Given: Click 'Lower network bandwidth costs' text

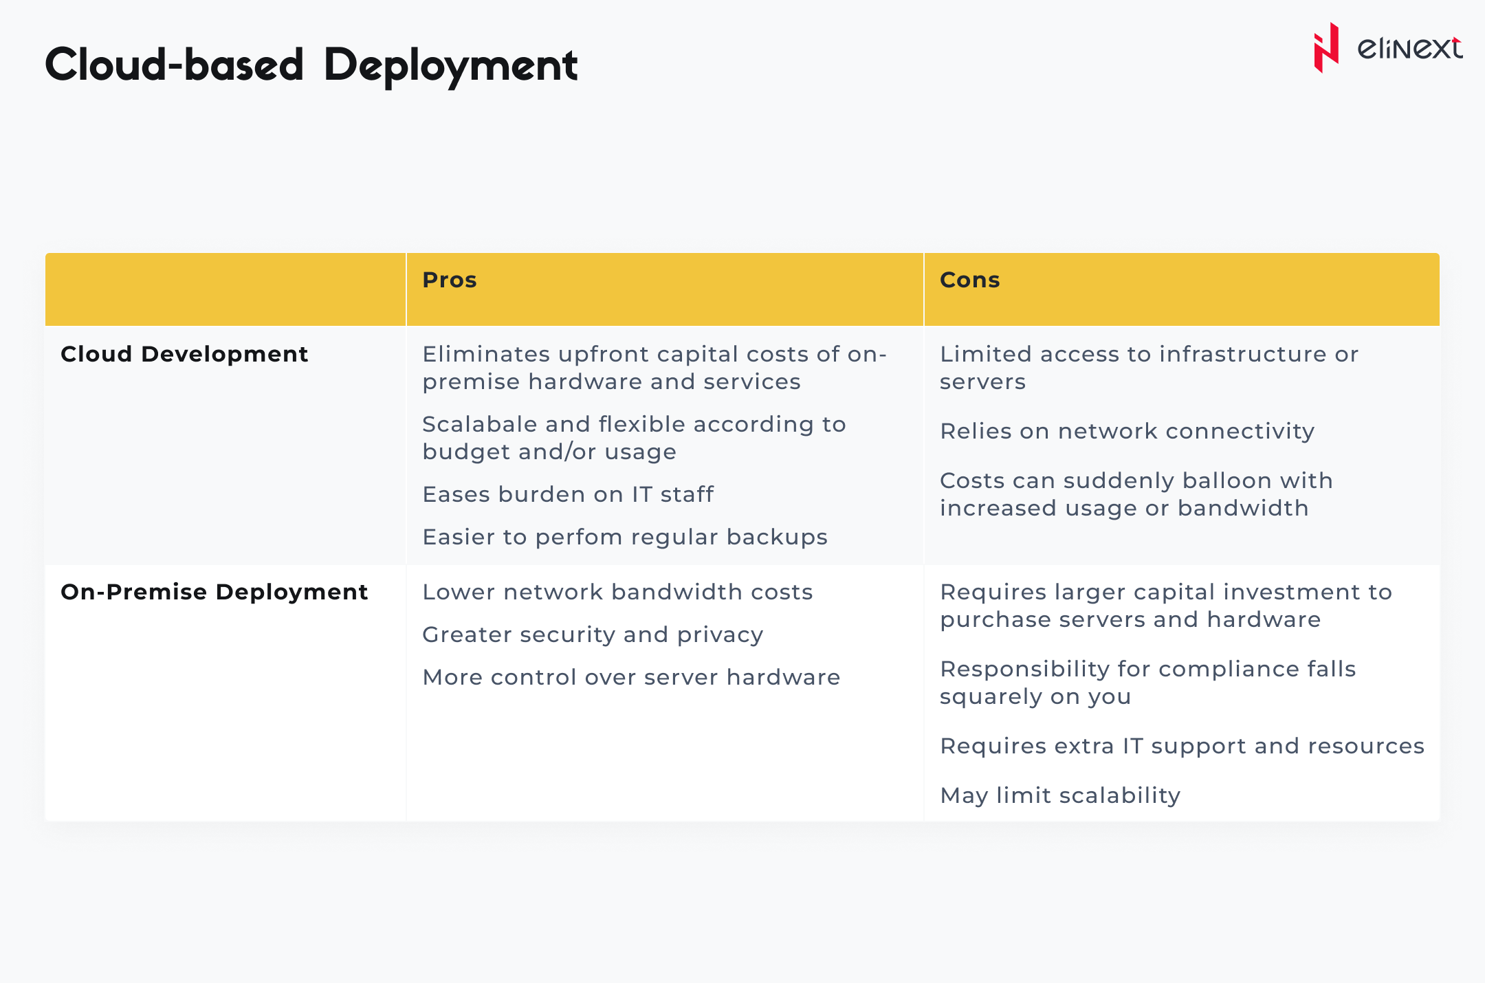Looking at the screenshot, I should click(617, 592).
